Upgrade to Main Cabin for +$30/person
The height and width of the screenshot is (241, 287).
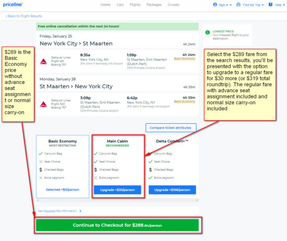117,190
